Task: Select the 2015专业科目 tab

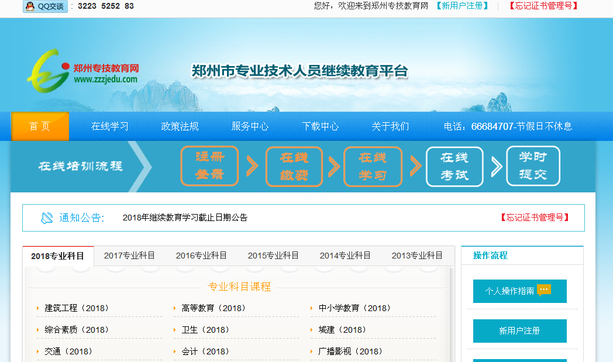Action: click(x=273, y=256)
